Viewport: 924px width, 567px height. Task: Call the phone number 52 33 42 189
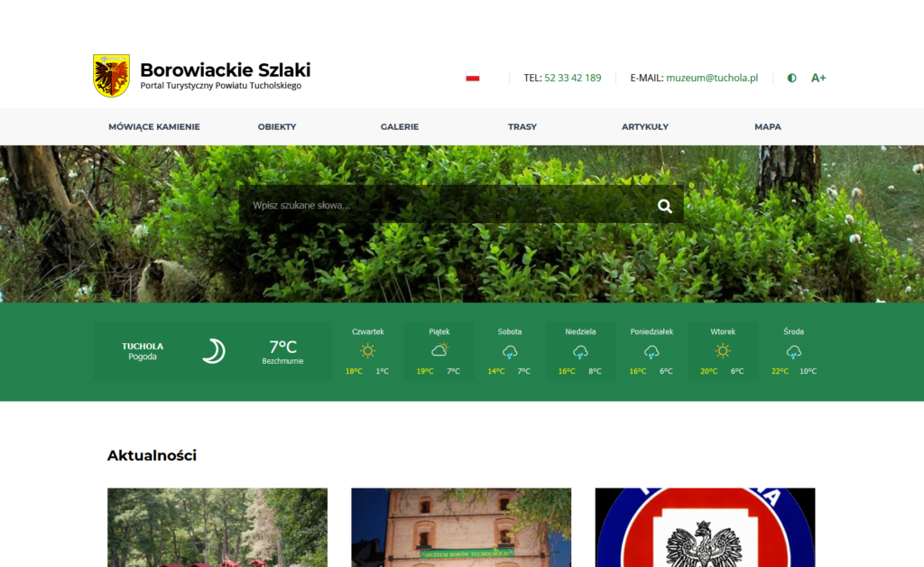coord(573,78)
